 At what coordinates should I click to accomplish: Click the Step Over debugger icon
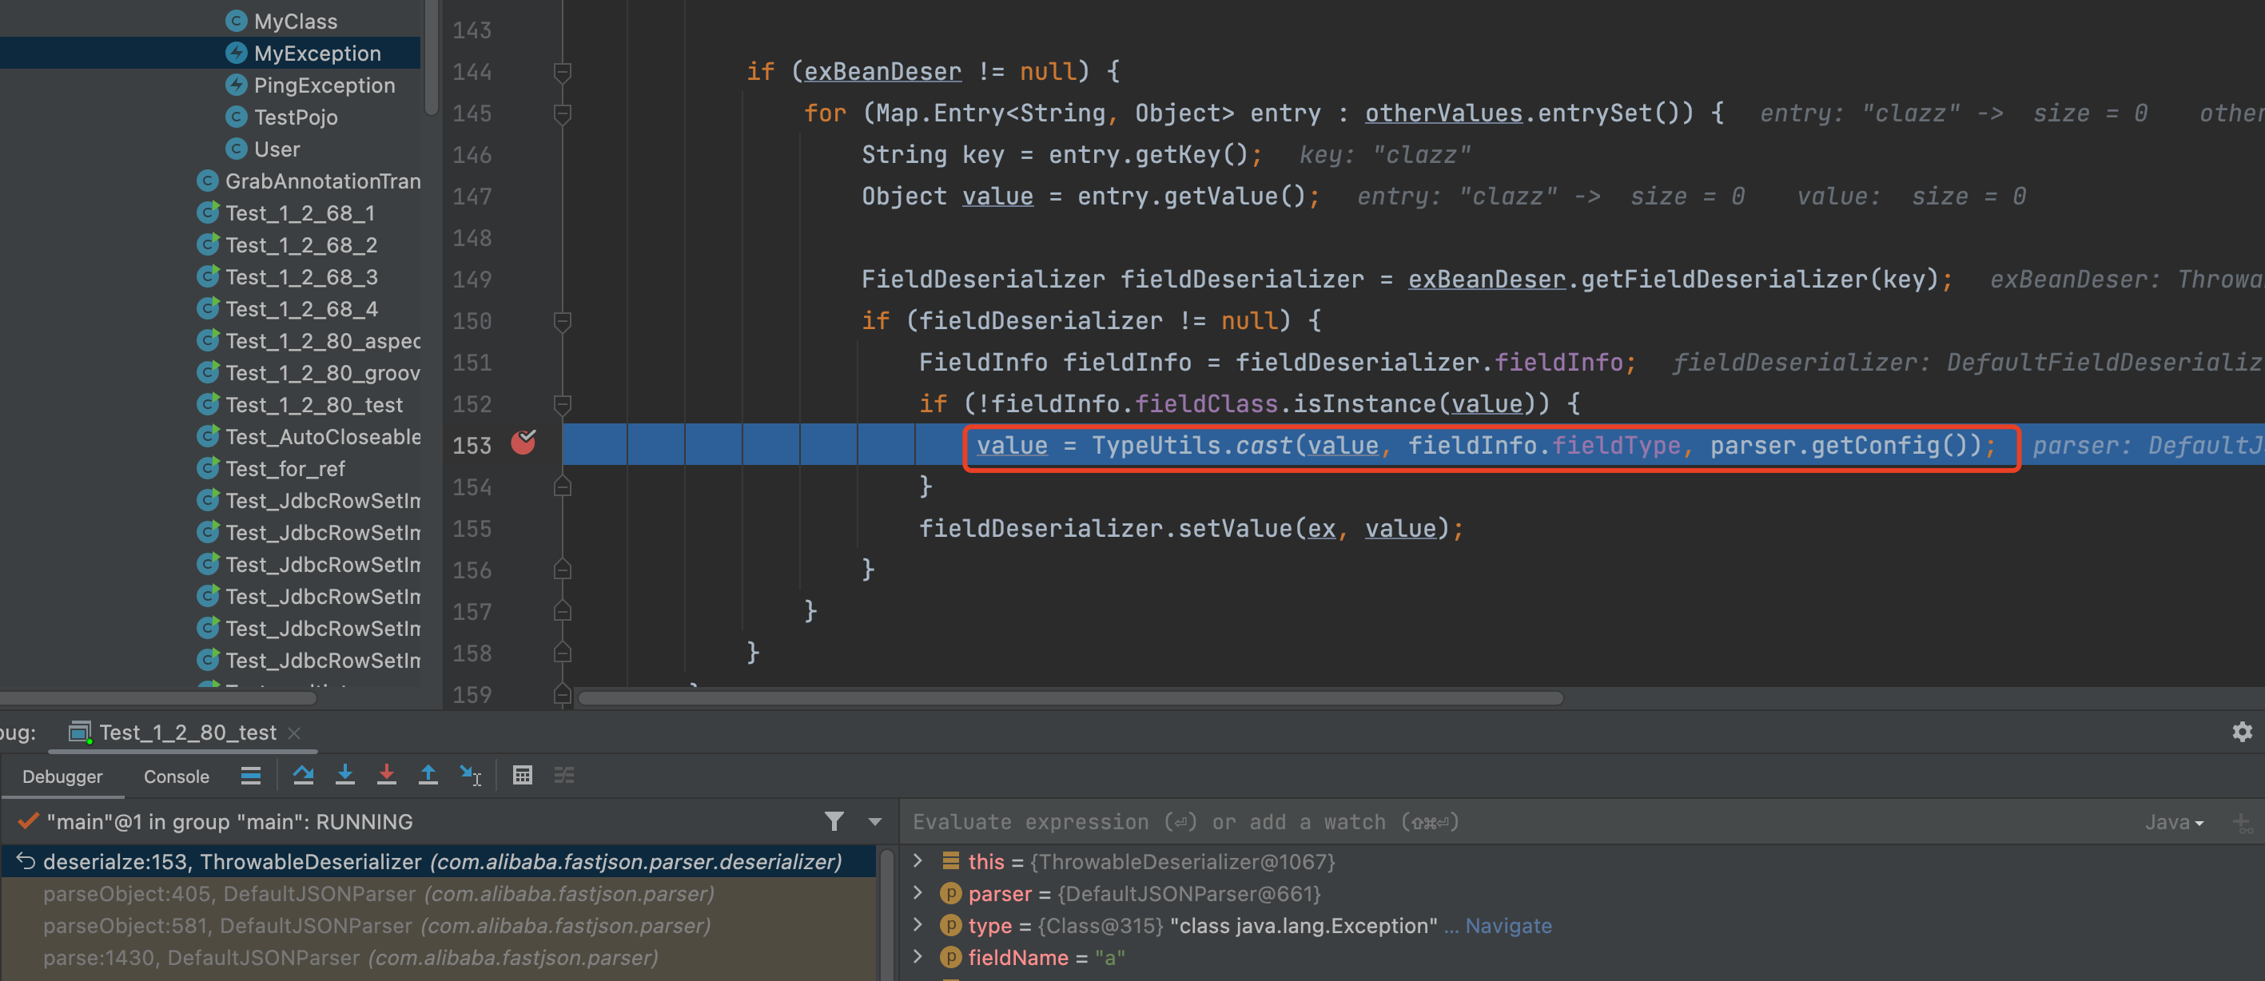[x=304, y=776]
